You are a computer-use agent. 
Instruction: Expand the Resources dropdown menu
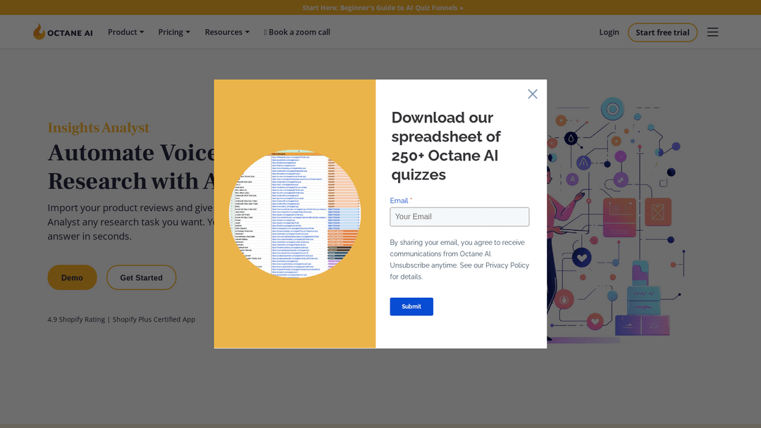pos(227,32)
